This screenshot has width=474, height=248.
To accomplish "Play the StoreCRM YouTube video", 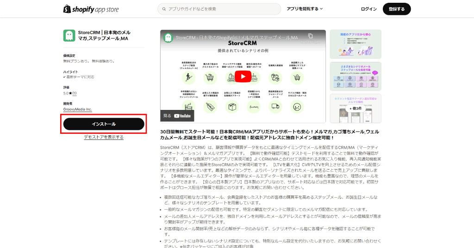I will (x=243, y=76).
